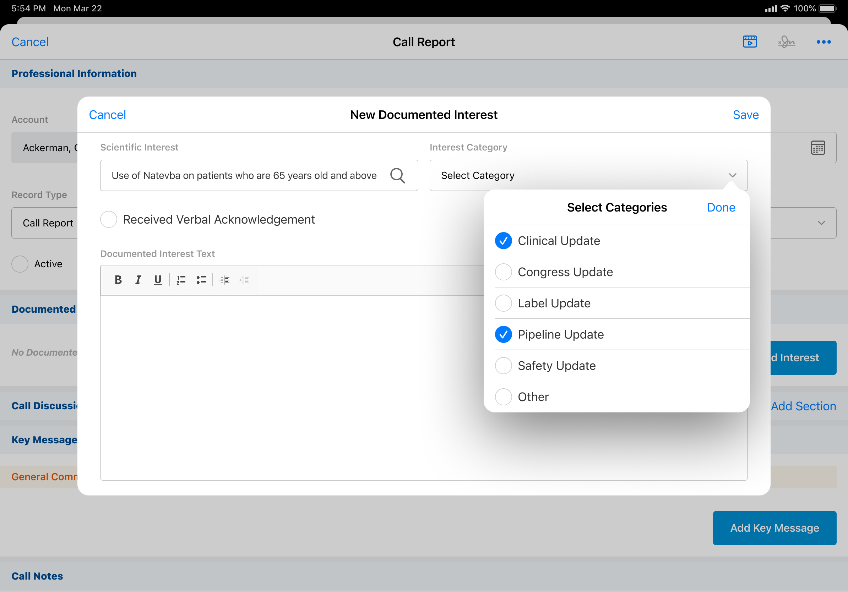
Task: Toggle Received Verbal Acknowledgement option
Action: (x=109, y=220)
